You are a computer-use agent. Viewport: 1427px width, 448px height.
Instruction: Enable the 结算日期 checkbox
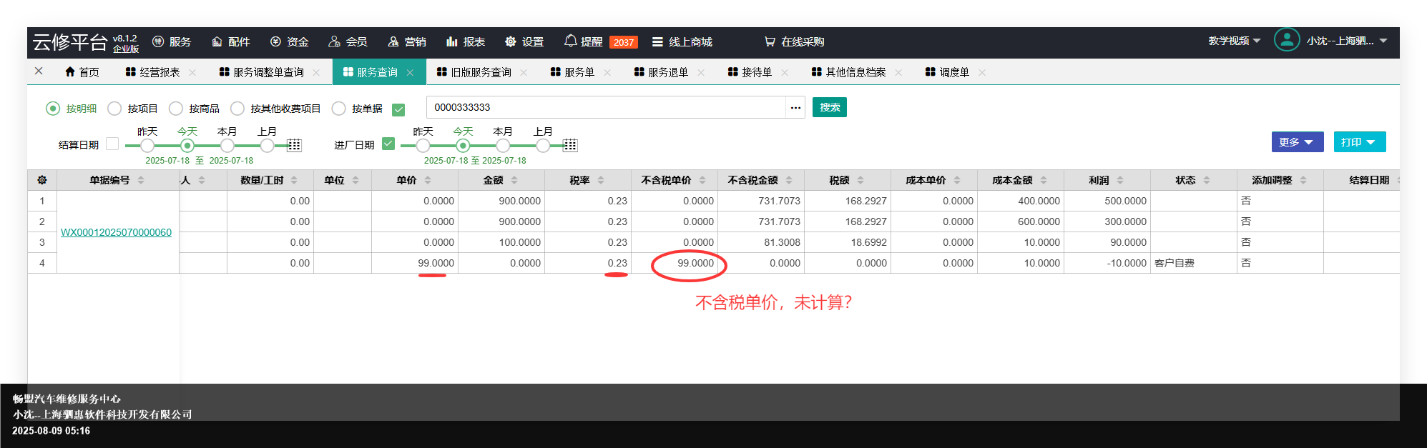[x=112, y=144]
